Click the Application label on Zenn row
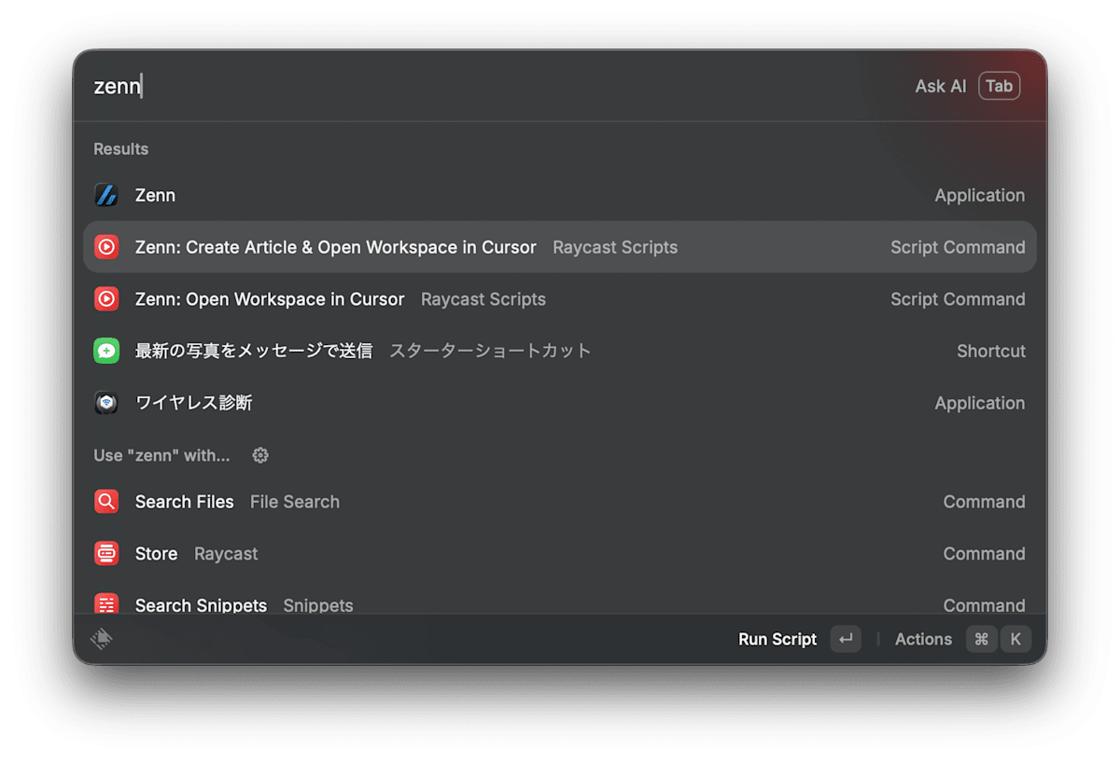This screenshot has height=761, width=1120. [980, 195]
